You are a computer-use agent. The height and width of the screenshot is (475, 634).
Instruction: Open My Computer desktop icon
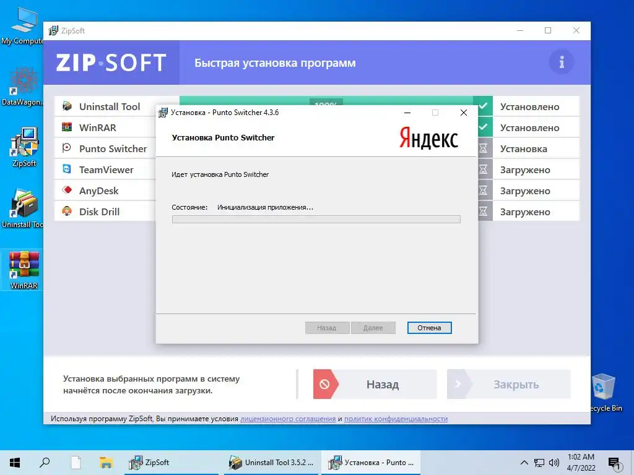(x=23, y=25)
